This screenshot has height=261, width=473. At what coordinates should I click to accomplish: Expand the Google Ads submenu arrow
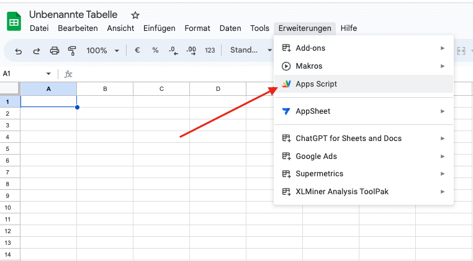443,156
